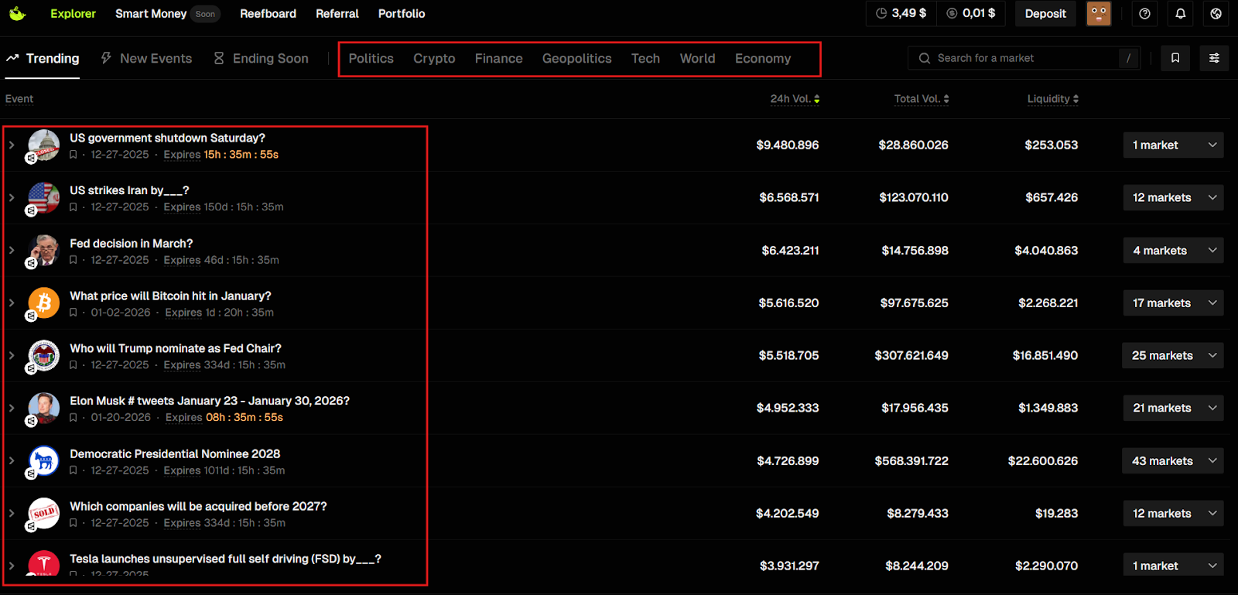
Task: Bookmark the Elon Musk tweets event
Action: 74,418
